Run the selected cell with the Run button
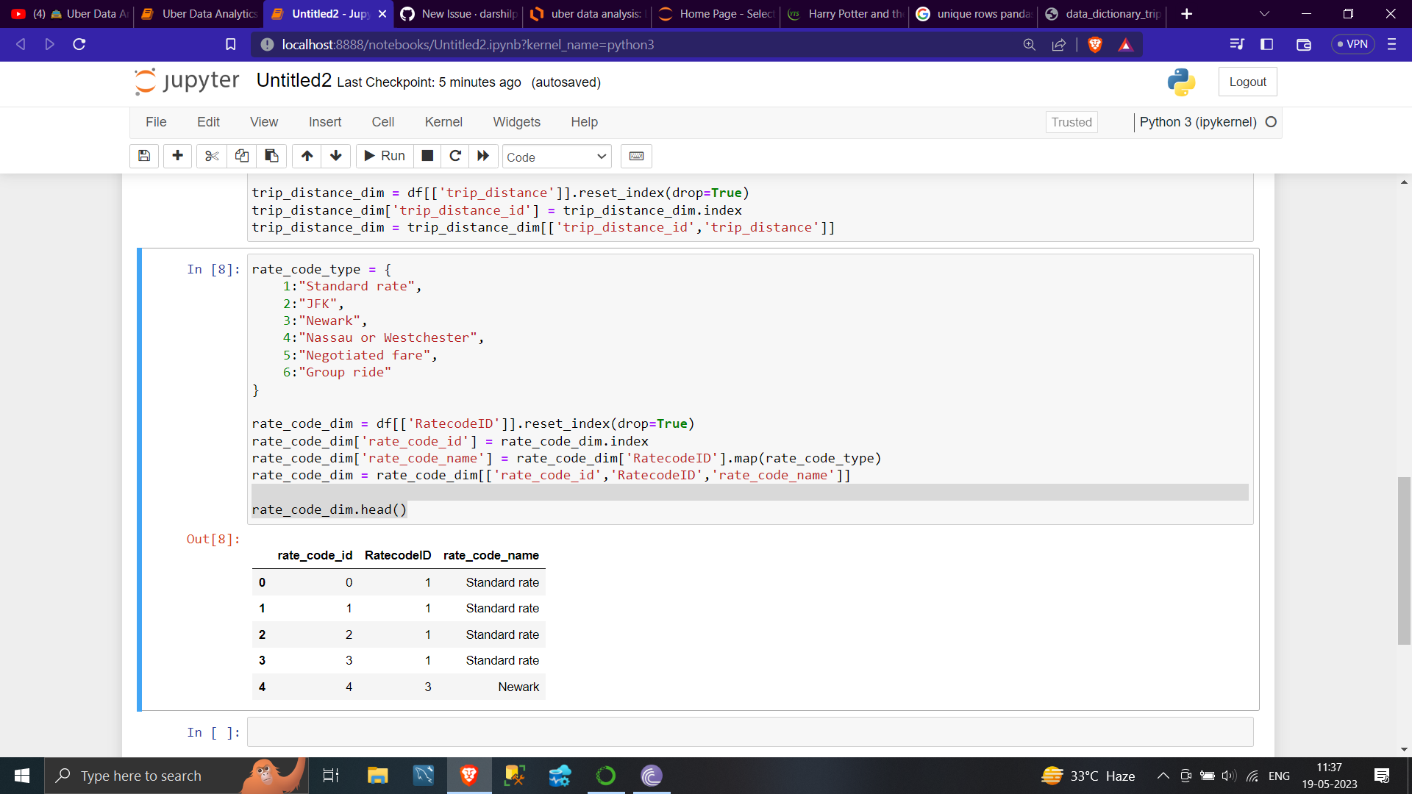This screenshot has width=1412, height=794. pyautogui.click(x=383, y=156)
